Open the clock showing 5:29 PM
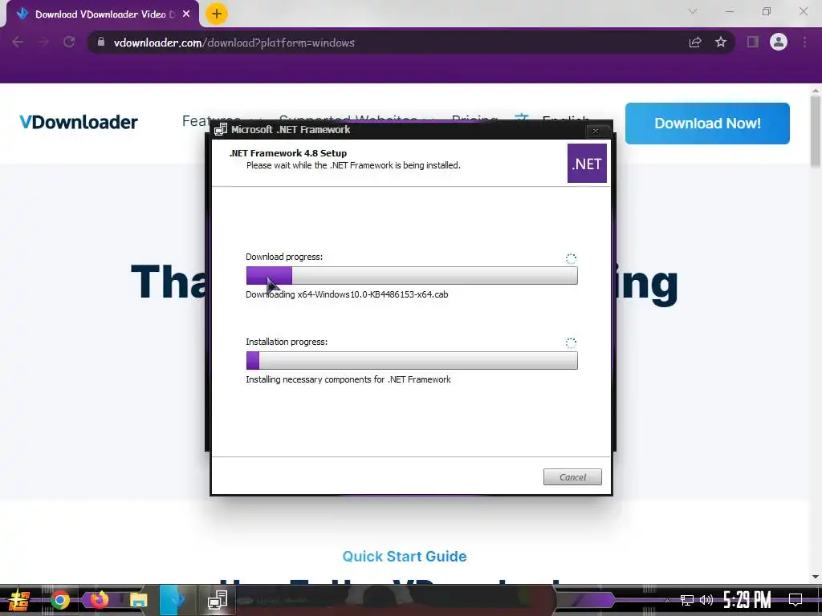 tap(747, 600)
